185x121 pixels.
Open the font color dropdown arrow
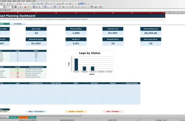click(27, 7)
